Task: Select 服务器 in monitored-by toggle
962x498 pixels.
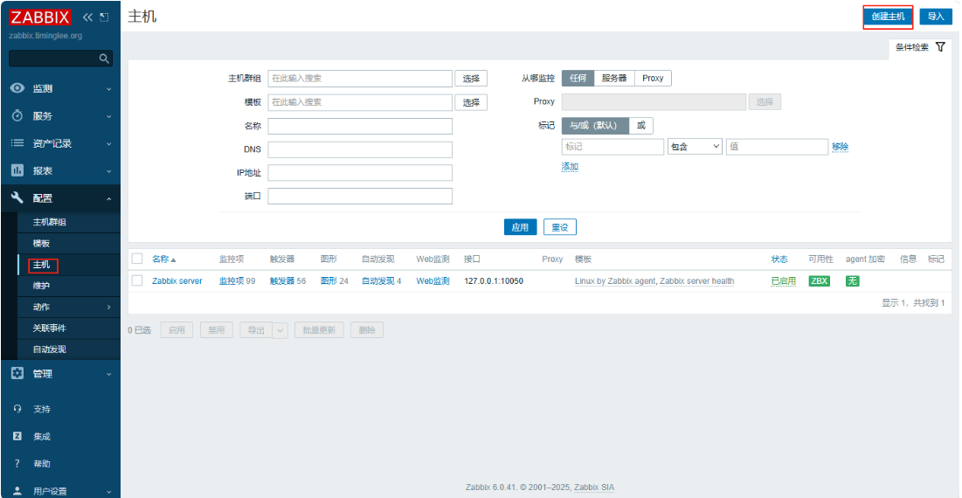Action: click(x=614, y=78)
